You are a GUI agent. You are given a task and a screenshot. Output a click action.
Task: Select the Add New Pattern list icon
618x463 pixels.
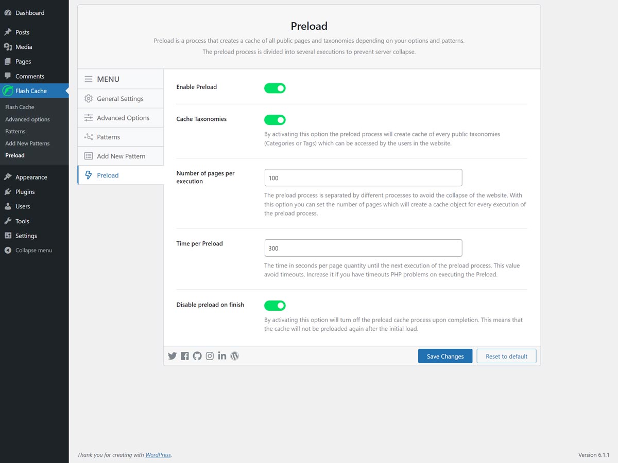87,155
